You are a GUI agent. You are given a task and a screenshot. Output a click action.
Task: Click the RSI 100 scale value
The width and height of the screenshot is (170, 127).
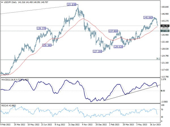click(x=163, y=105)
